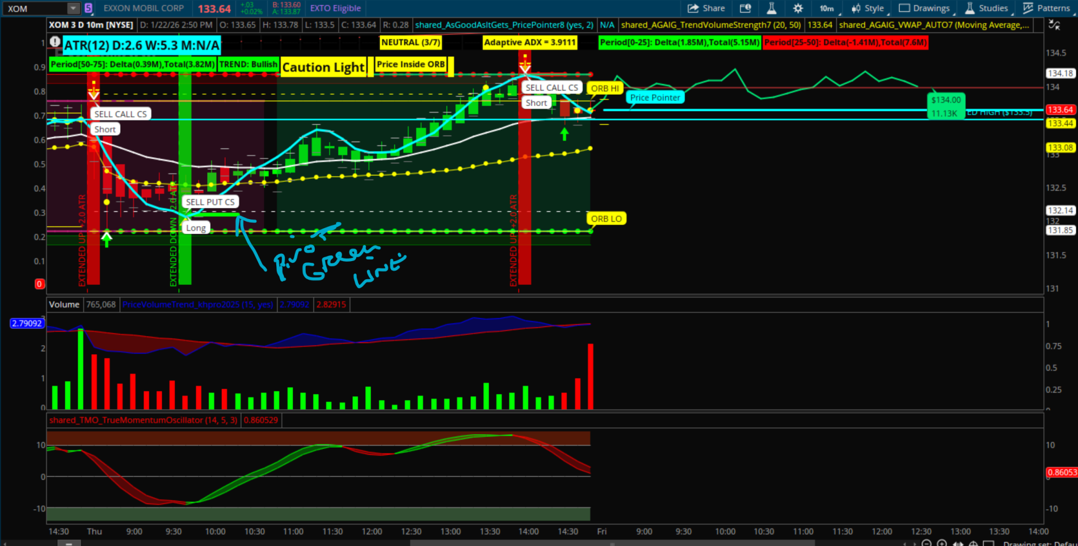The image size is (1078, 546).
Task: Open the Style menu
Action: pyautogui.click(x=868, y=8)
